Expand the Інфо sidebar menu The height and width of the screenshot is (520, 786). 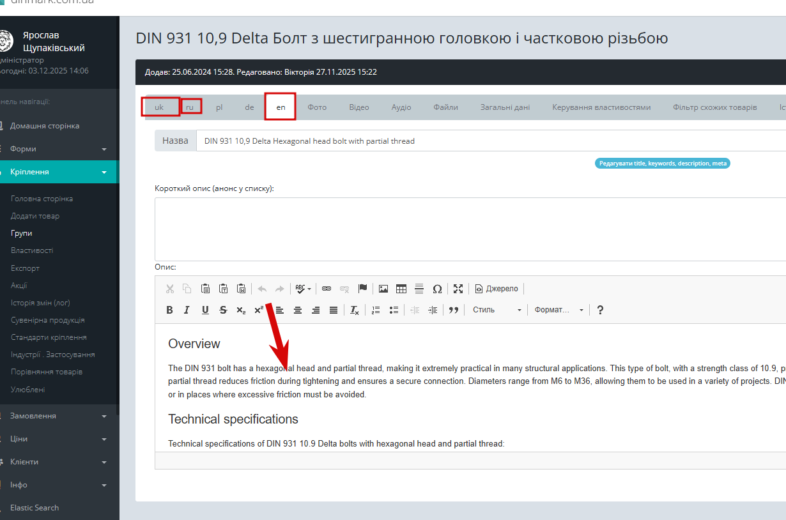pos(58,485)
